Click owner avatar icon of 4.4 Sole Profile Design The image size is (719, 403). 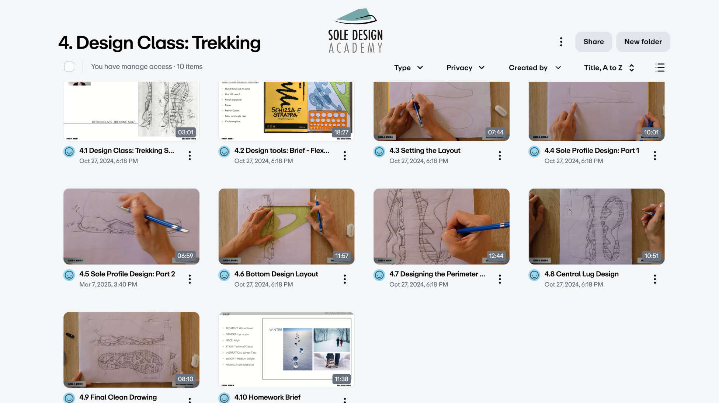tap(534, 151)
